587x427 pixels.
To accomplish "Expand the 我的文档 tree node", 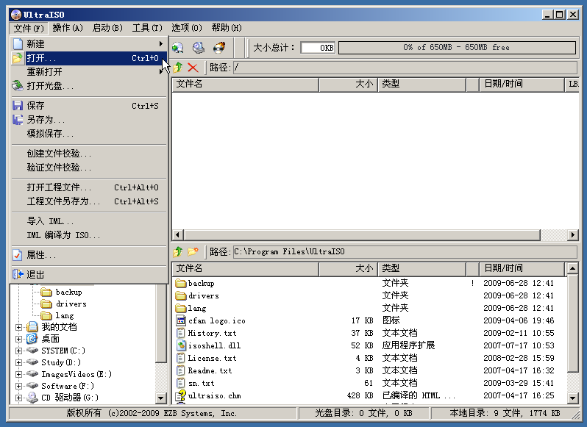I will click(x=18, y=327).
